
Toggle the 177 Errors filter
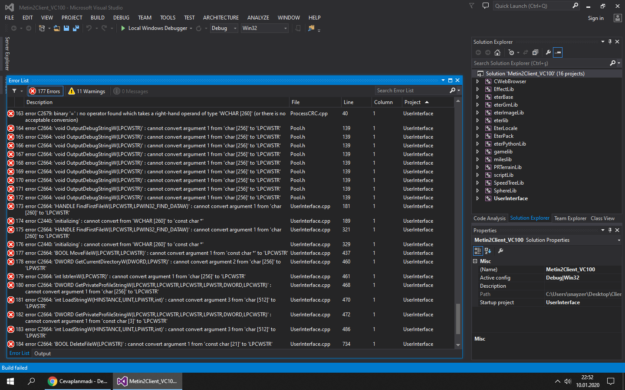click(45, 91)
